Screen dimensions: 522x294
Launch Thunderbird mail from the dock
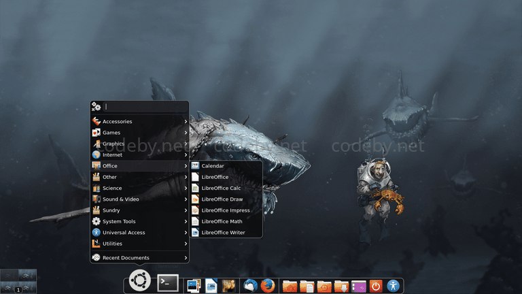click(250, 286)
